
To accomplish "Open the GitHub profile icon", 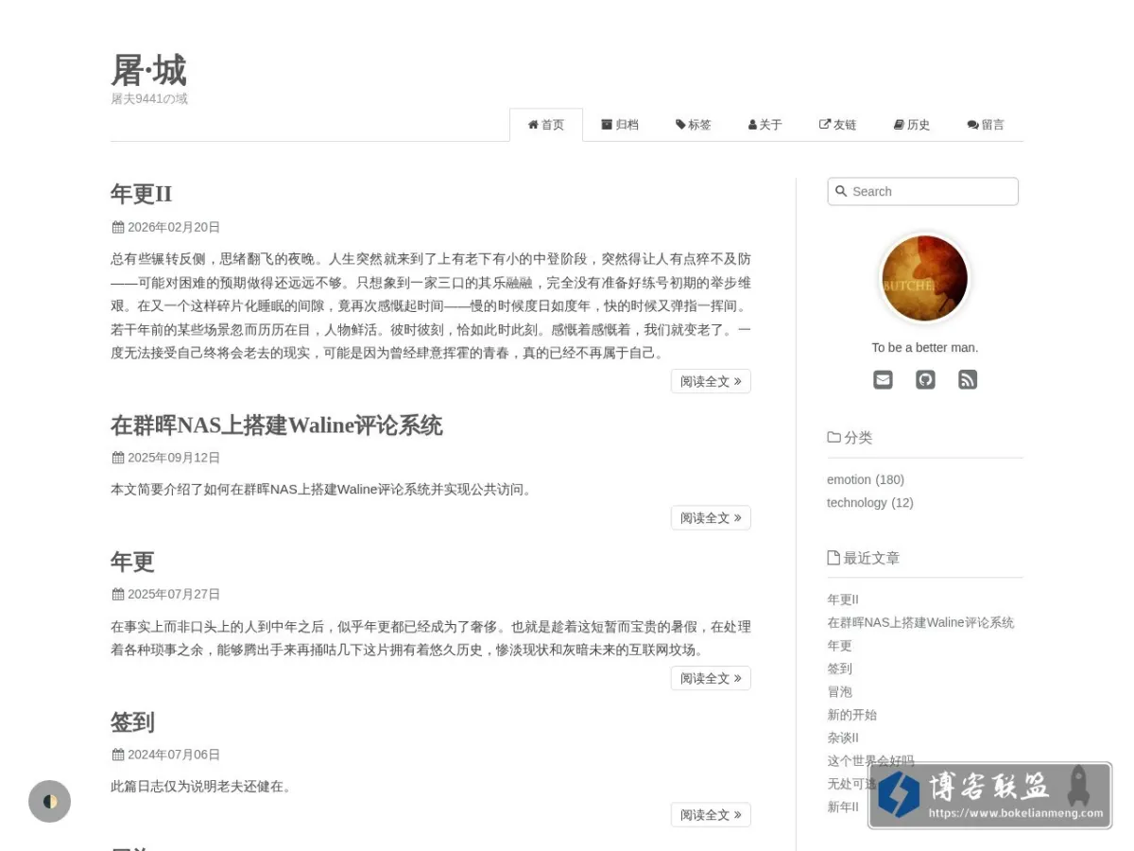I will tap(925, 379).
